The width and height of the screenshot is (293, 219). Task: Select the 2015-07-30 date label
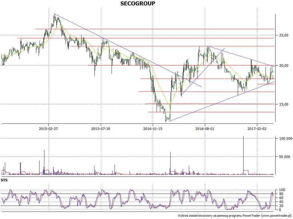pos(100,129)
